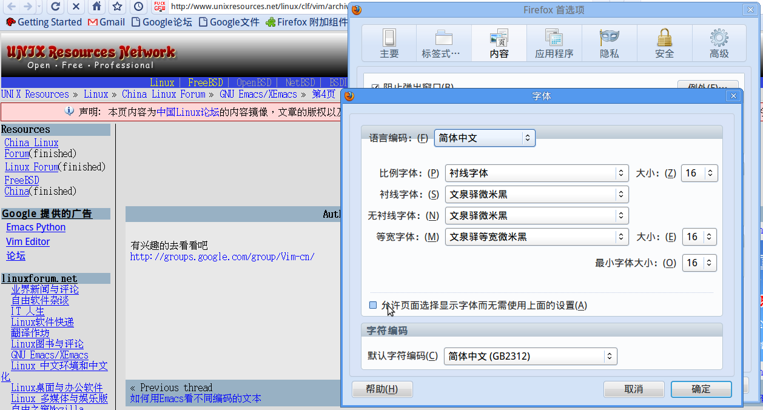Image resolution: width=763 pixels, height=410 pixels.
Task: Bookmark this page with the star icon
Action: coord(118,7)
